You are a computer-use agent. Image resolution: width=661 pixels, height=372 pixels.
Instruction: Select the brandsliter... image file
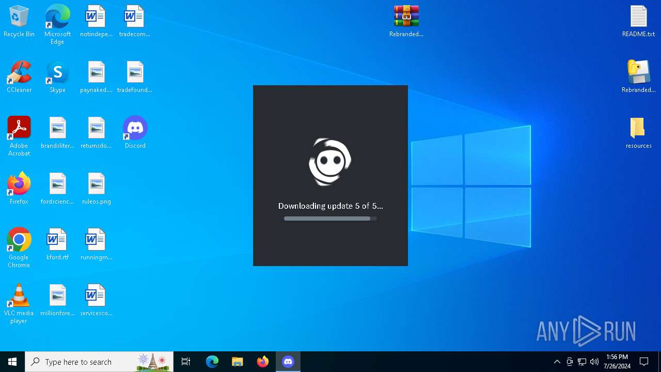[57, 133]
